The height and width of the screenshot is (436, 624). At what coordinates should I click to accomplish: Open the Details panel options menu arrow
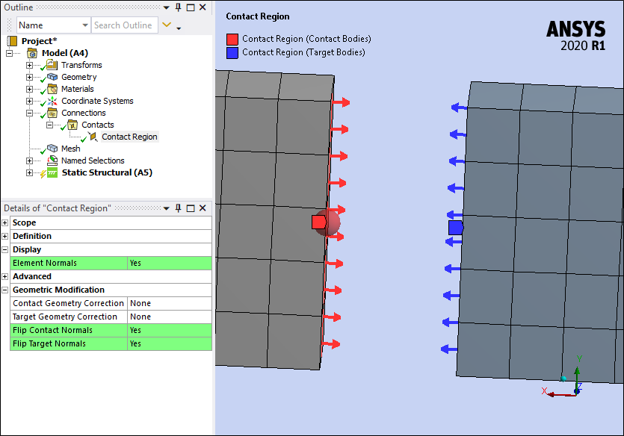click(x=167, y=208)
